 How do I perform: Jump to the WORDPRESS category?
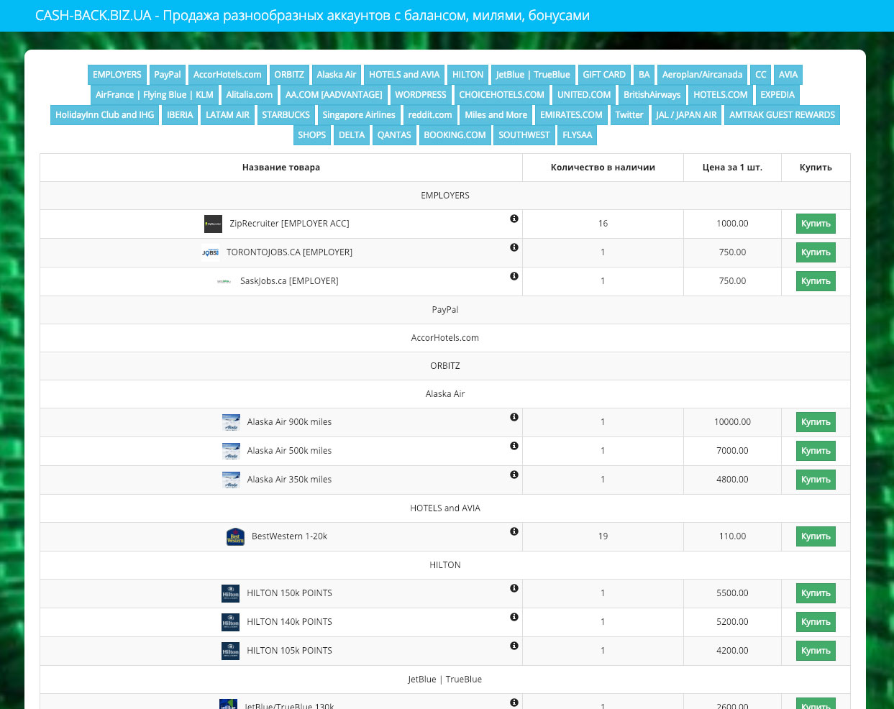click(421, 95)
